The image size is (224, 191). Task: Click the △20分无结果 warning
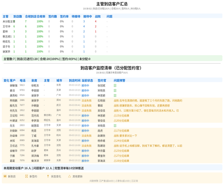coord(121,121)
